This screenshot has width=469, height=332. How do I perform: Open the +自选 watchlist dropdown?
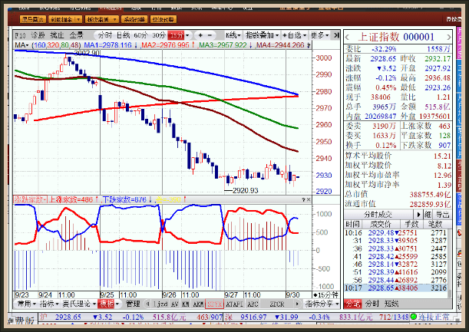coord(294,35)
